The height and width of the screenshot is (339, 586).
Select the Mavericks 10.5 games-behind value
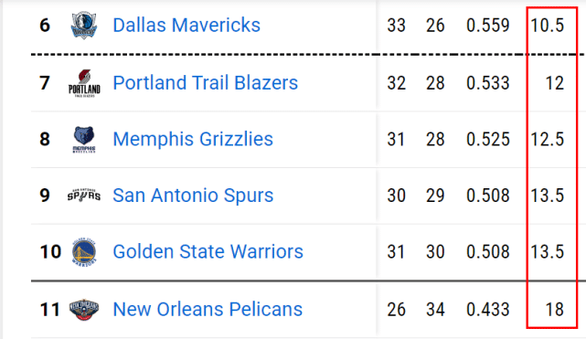pos(547,26)
